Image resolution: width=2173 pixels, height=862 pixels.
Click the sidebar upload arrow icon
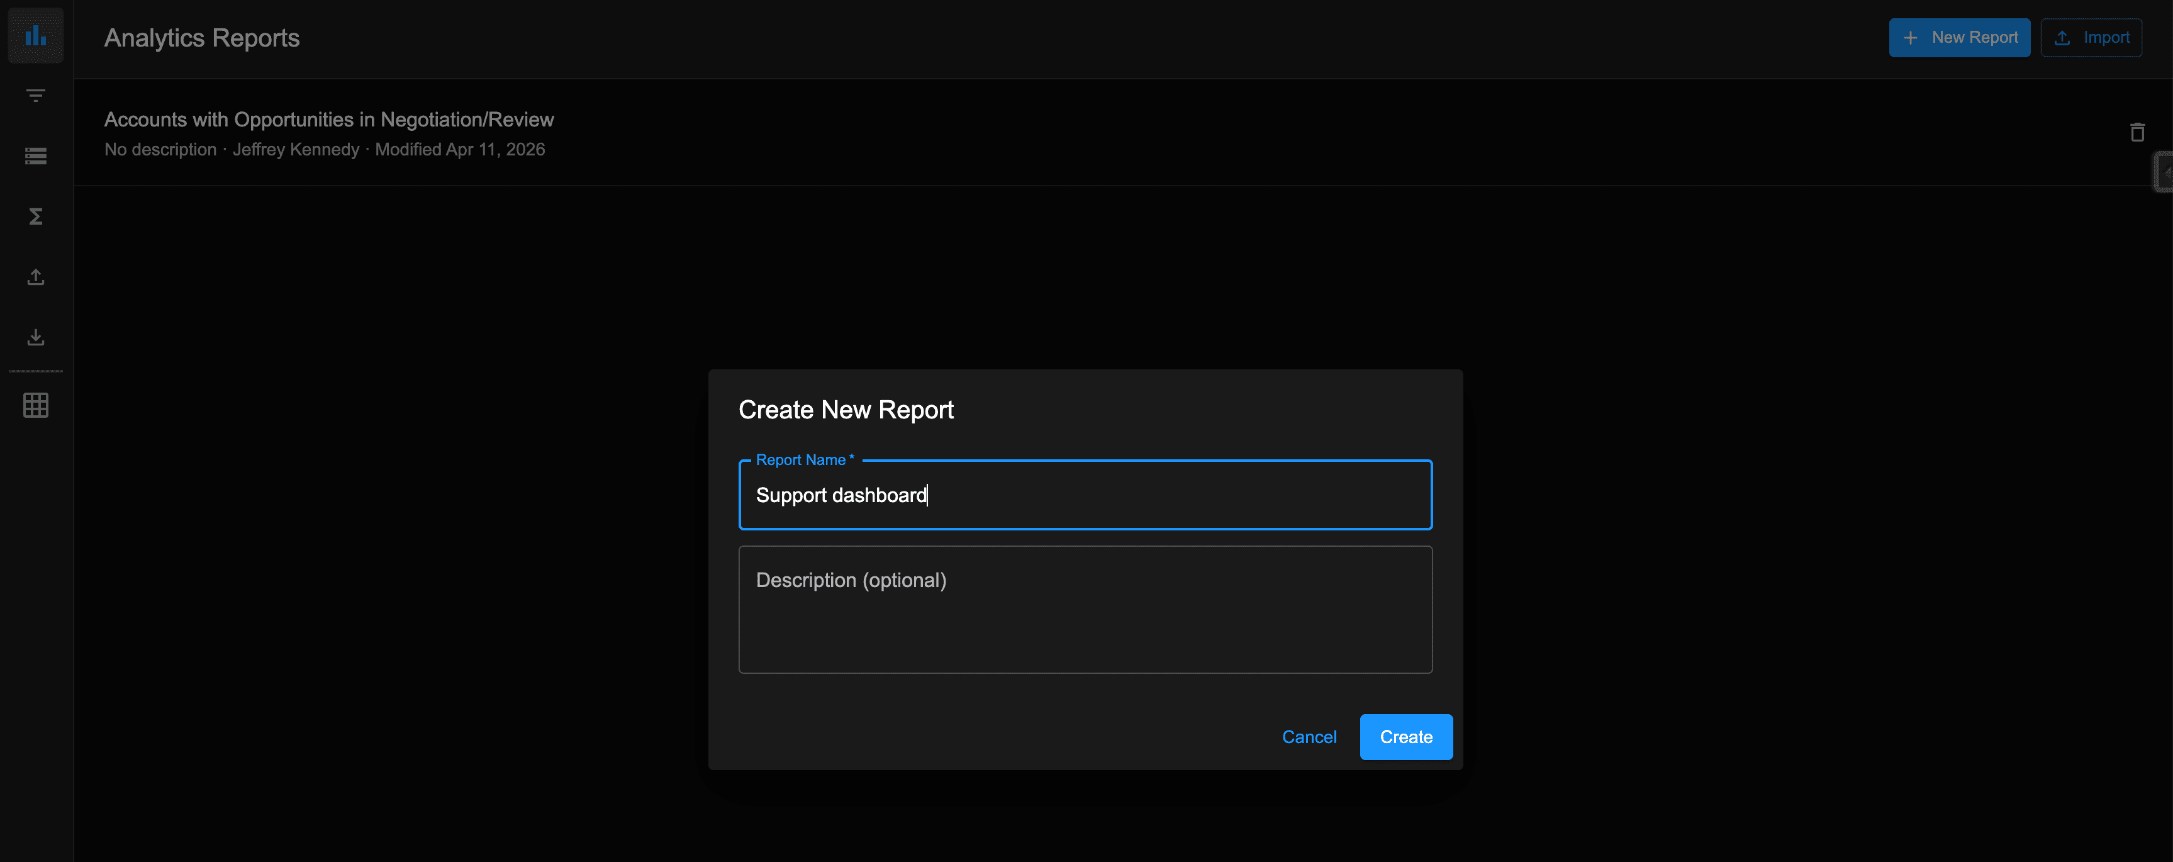(35, 277)
